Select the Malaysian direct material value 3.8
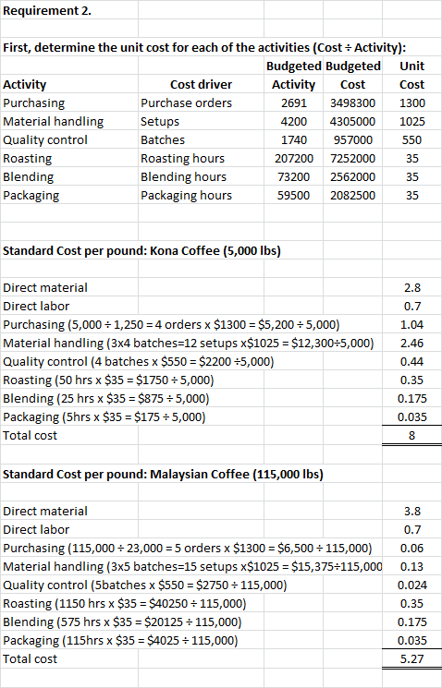Screen dimensions: 442x688 [x=411, y=511]
